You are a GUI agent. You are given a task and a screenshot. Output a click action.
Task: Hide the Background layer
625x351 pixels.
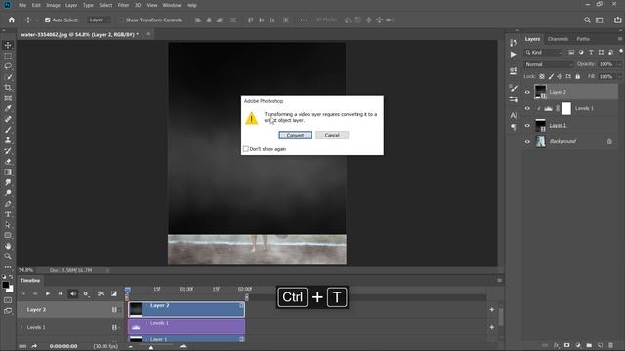[x=527, y=141]
